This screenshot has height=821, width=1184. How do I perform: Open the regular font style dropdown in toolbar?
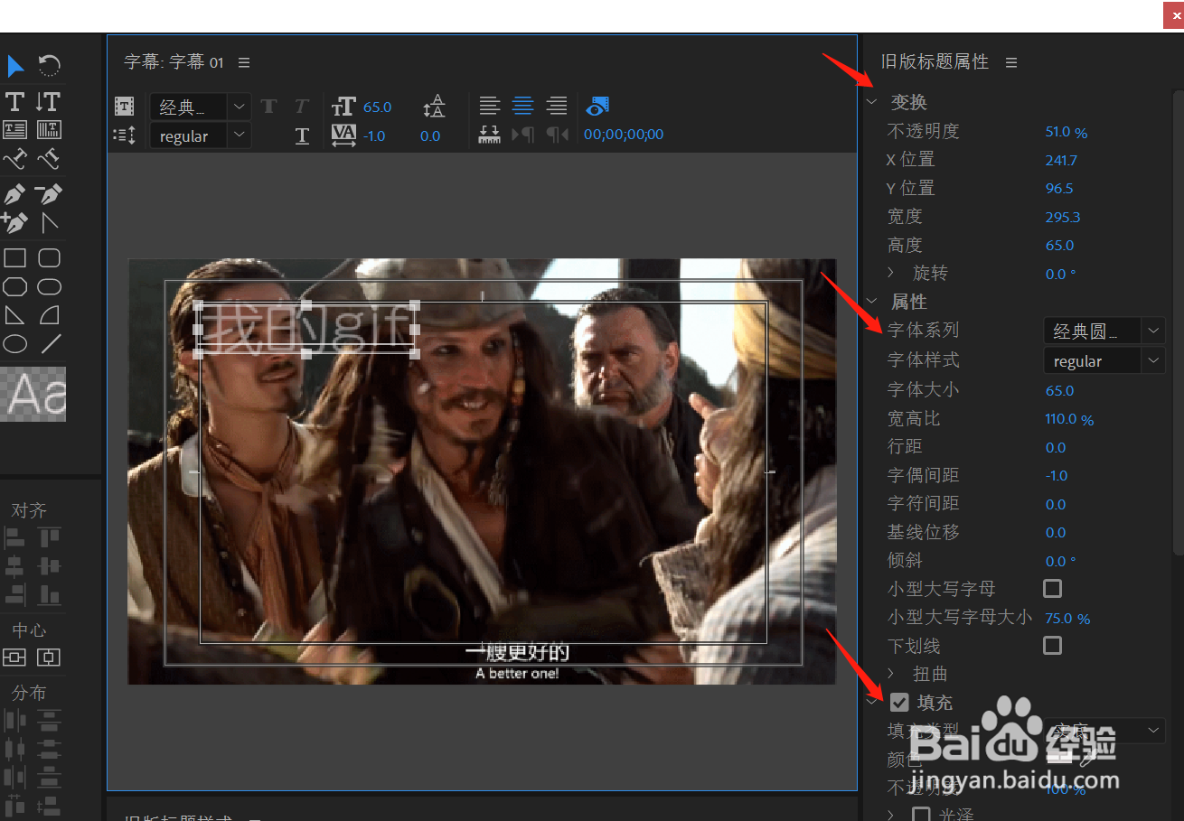click(201, 136)
